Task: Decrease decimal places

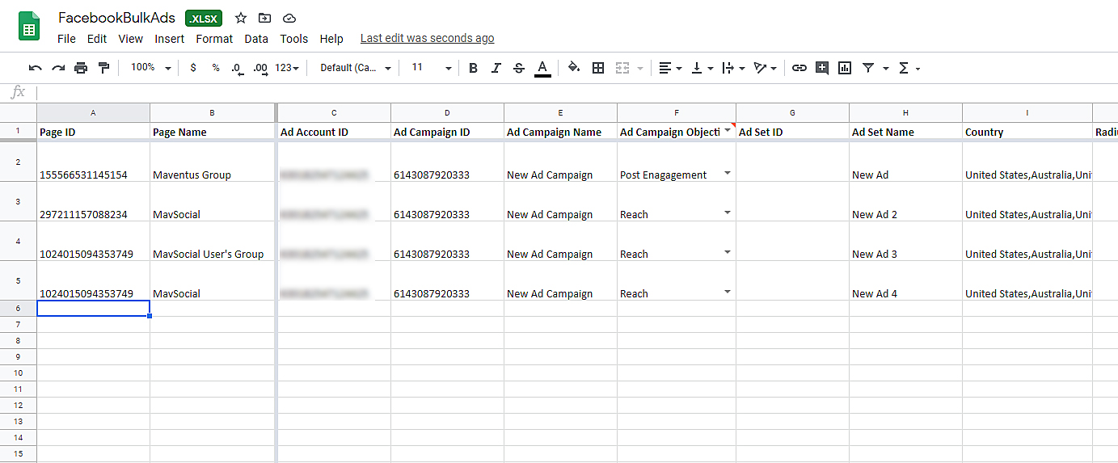Action: (x=237, y=69)
